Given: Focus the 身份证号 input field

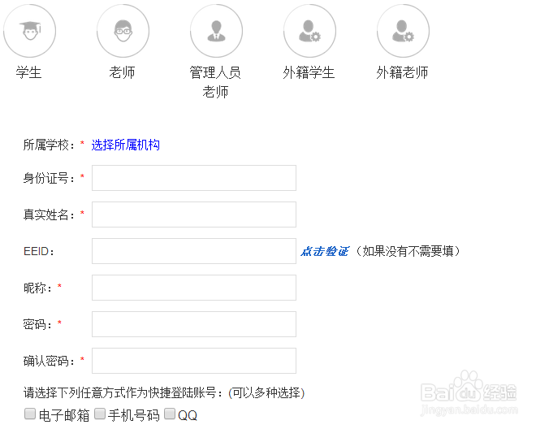Looking at the screenshot, I should 194,178.
